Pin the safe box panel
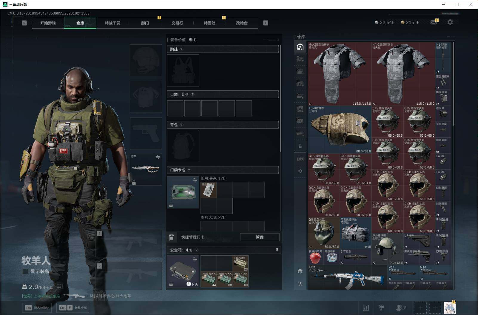 277,250
